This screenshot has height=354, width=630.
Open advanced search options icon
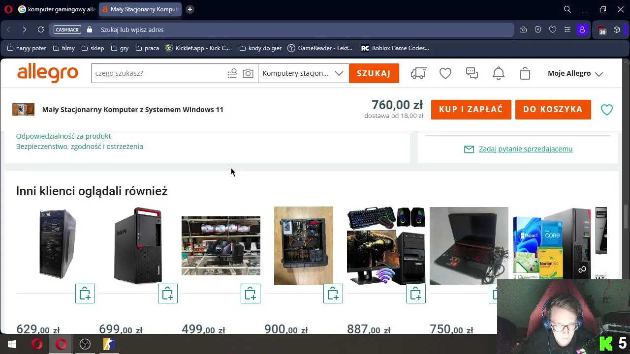pos(232,73)
